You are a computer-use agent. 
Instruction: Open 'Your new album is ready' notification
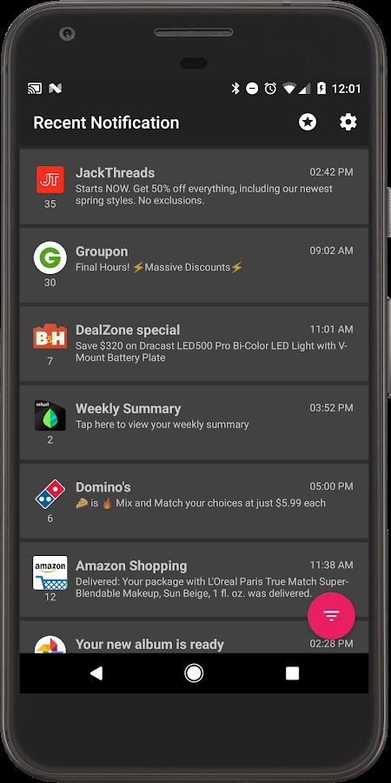[194, 637]
